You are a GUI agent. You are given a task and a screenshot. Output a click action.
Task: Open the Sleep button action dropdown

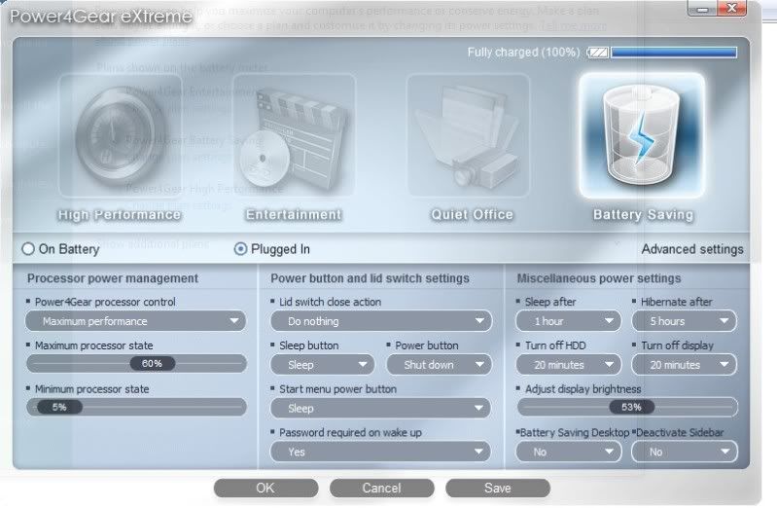point(323,365)
